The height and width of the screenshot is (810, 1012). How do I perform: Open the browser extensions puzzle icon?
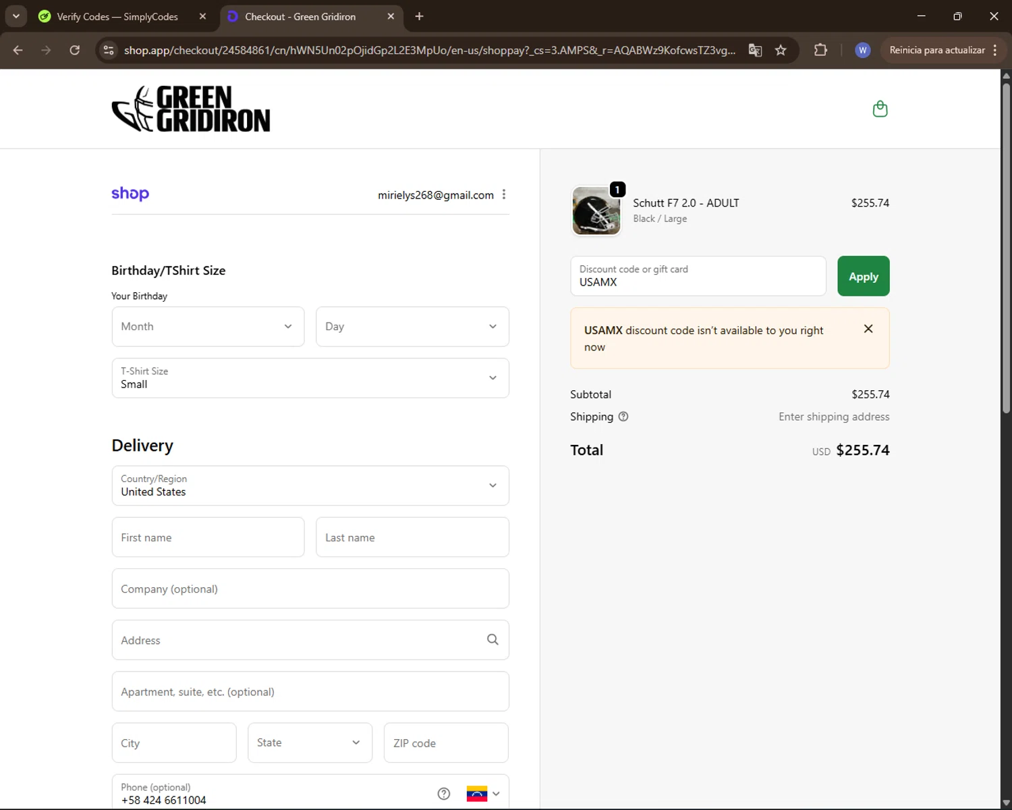pos(820,50)
